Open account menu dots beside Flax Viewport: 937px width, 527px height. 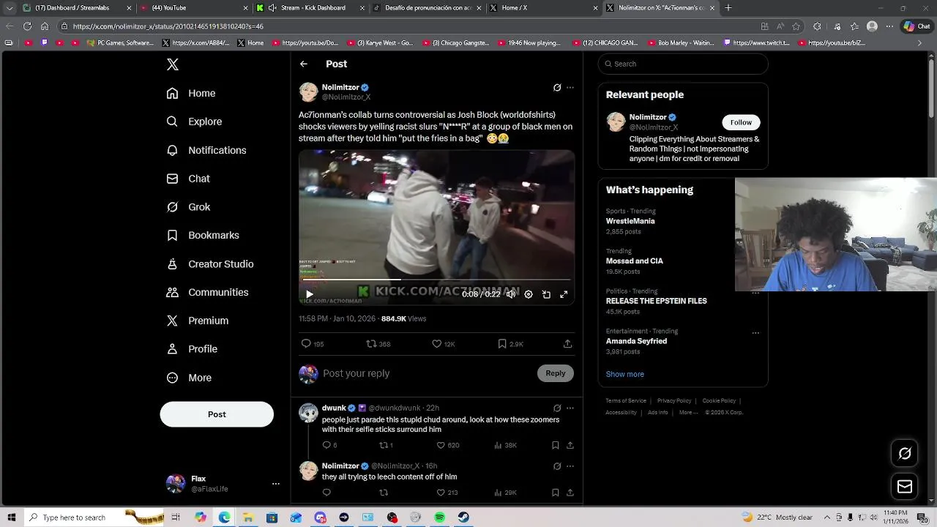pos(276,484)
